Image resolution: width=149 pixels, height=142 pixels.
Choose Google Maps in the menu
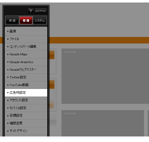tap(26, 54)
